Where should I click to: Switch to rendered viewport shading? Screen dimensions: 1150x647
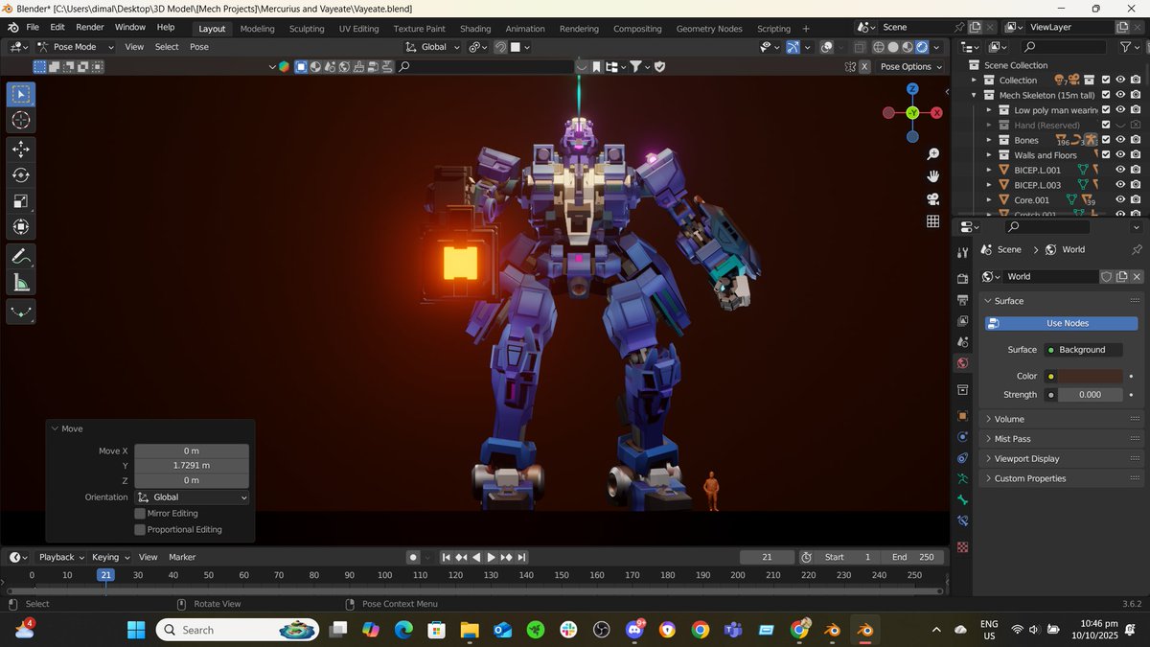click(922, 47)
